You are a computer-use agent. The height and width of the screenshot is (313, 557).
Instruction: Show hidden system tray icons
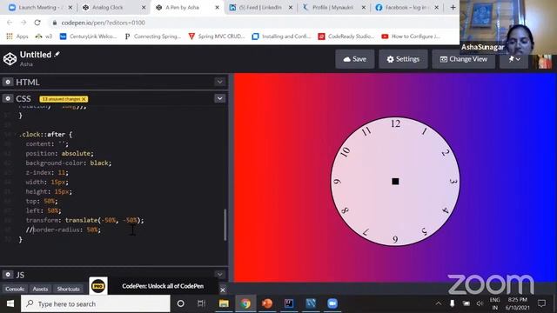coord(439,303)
